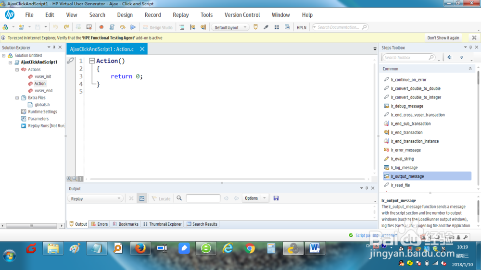
Task: Open the Replay menu
Action: click(181, 15)
